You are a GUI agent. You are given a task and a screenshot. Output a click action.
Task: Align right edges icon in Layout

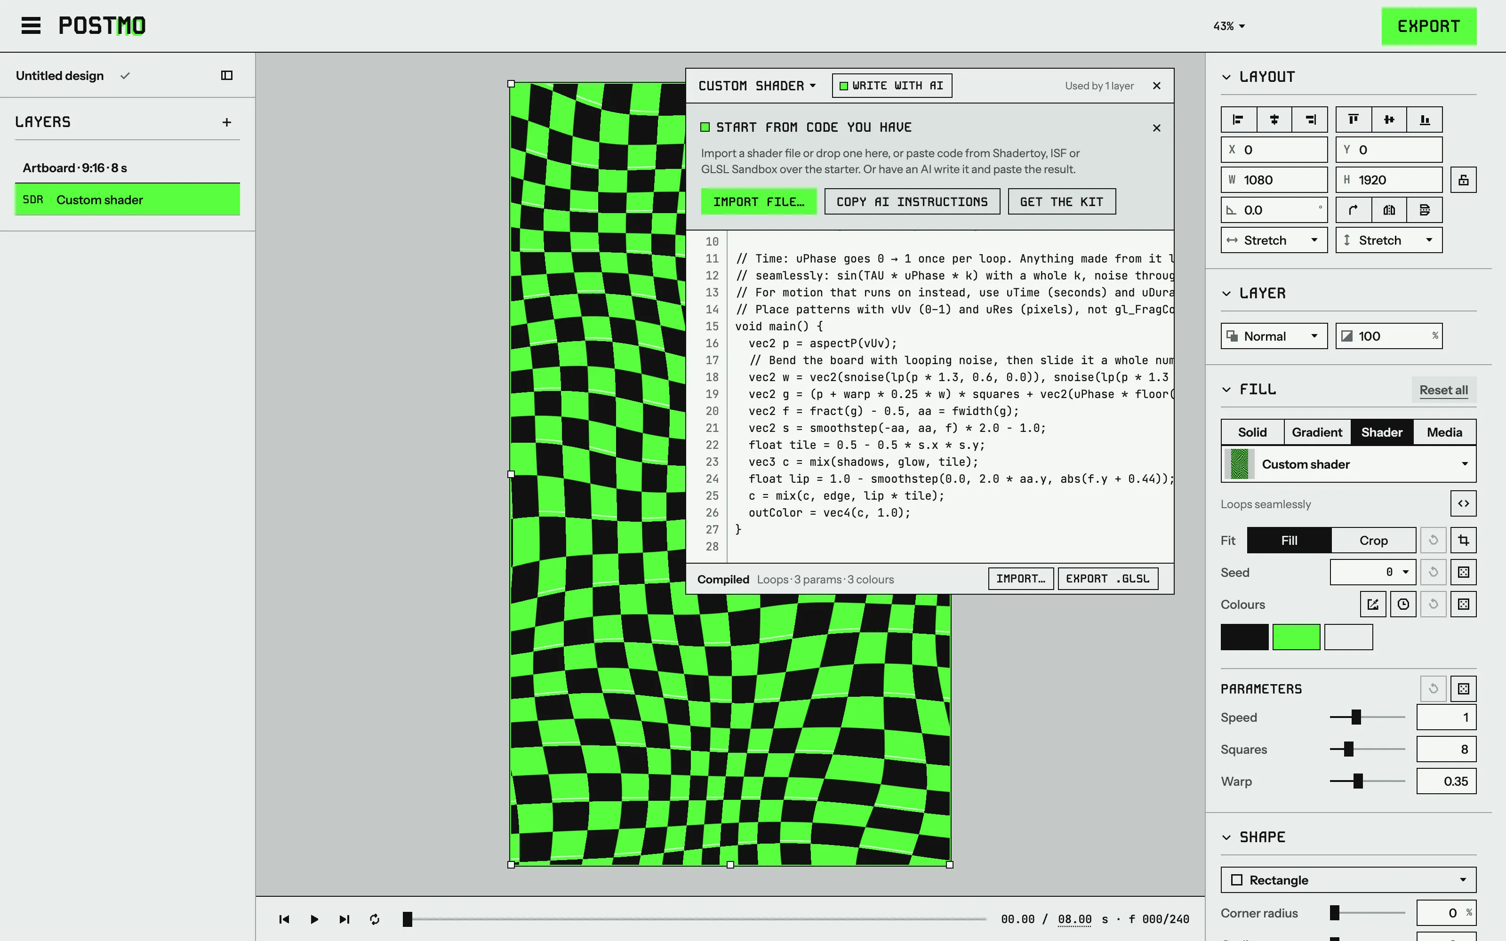point(1310,120)
